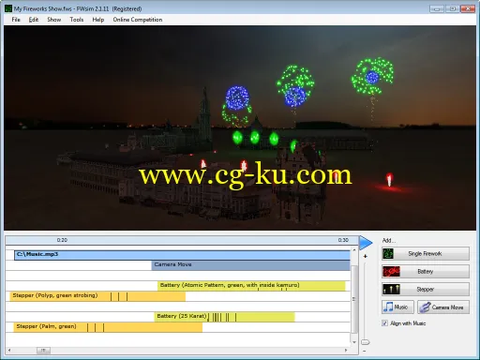Image resolution: width=480 pixels, height=360 pixels.
Task: Open the Edit menu
Action: click(34, 20)
